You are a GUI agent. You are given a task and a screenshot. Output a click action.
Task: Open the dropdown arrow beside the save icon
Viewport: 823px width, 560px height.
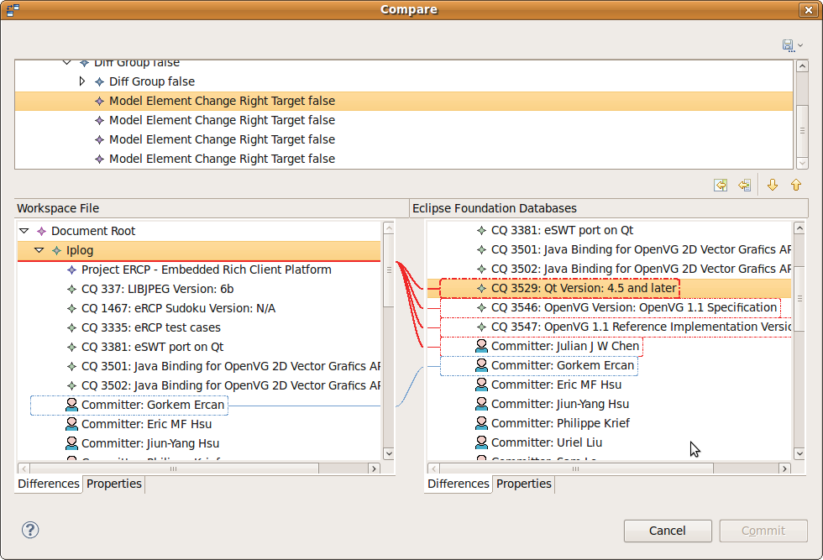(x=800, y=45)
